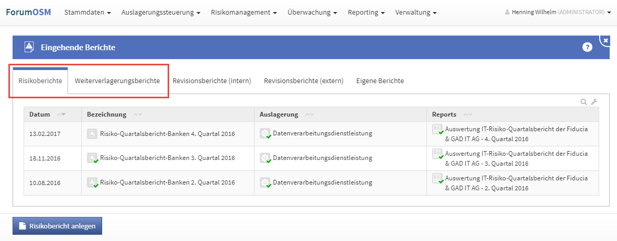Image resolution: width=617 pixels, height=241 pixels.
Task: Click report icon for 2. Quartal 2016 Auswertung
Action: (x=437, y=179)
